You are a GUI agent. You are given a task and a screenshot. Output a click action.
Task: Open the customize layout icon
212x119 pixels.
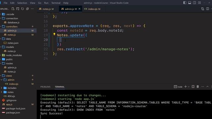tap(199, 3)
